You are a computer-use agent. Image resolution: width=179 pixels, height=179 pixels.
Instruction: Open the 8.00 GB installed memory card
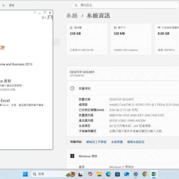pos(167,39)
